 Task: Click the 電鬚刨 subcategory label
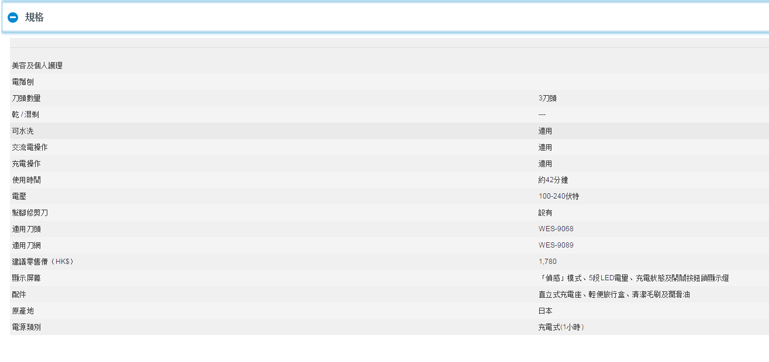point(23,82)
